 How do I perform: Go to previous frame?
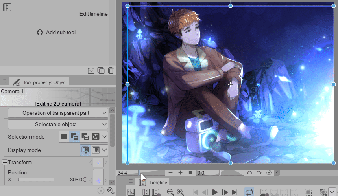205,192
